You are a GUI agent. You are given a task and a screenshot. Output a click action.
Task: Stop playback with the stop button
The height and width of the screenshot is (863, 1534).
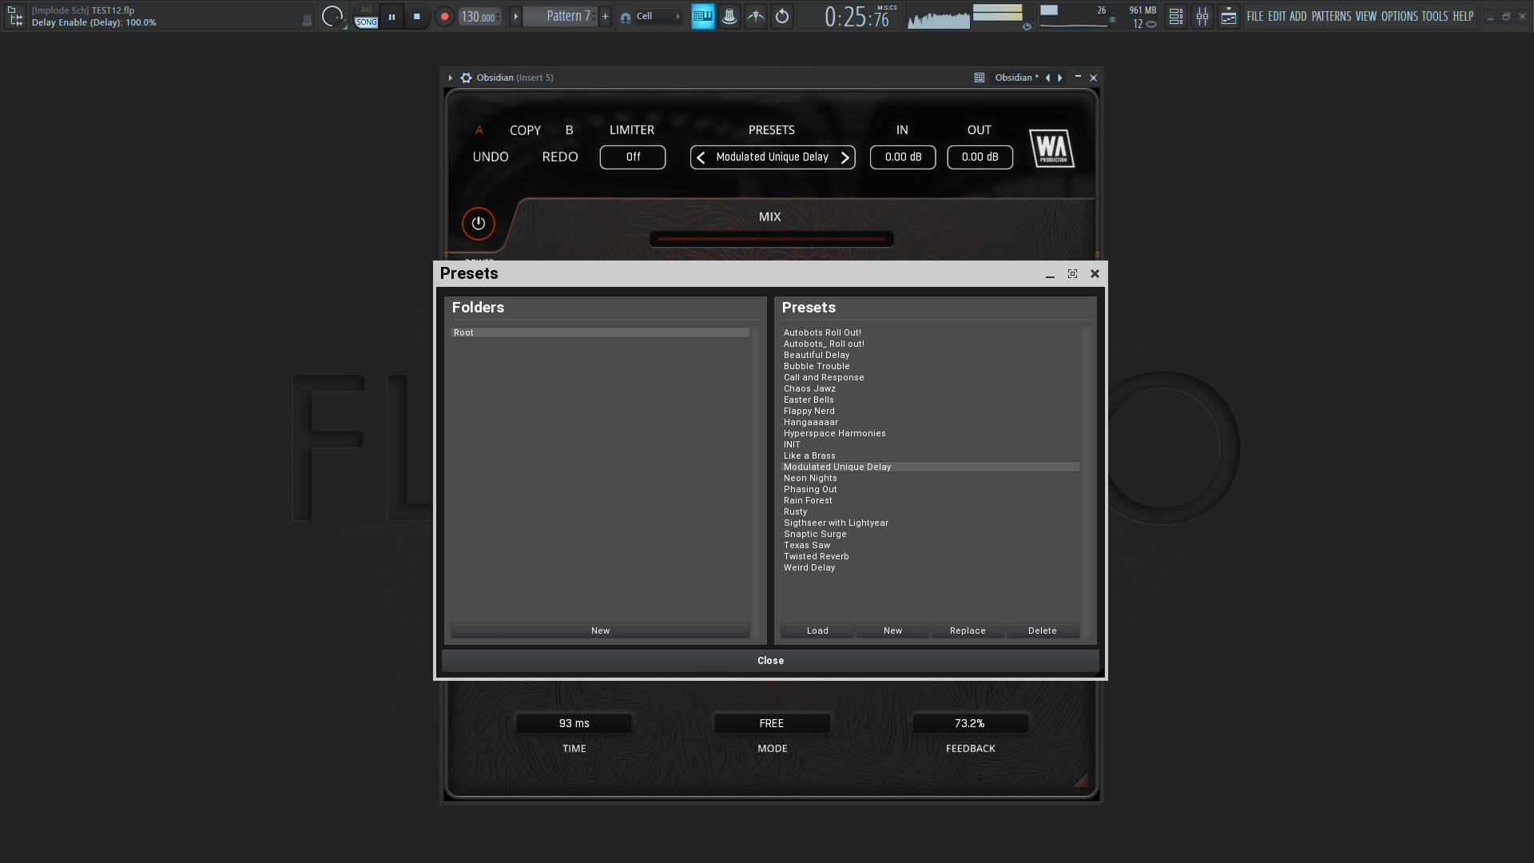click(x=416, y=16)
